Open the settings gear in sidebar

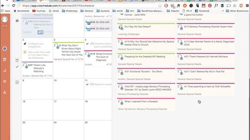[5, 81]
